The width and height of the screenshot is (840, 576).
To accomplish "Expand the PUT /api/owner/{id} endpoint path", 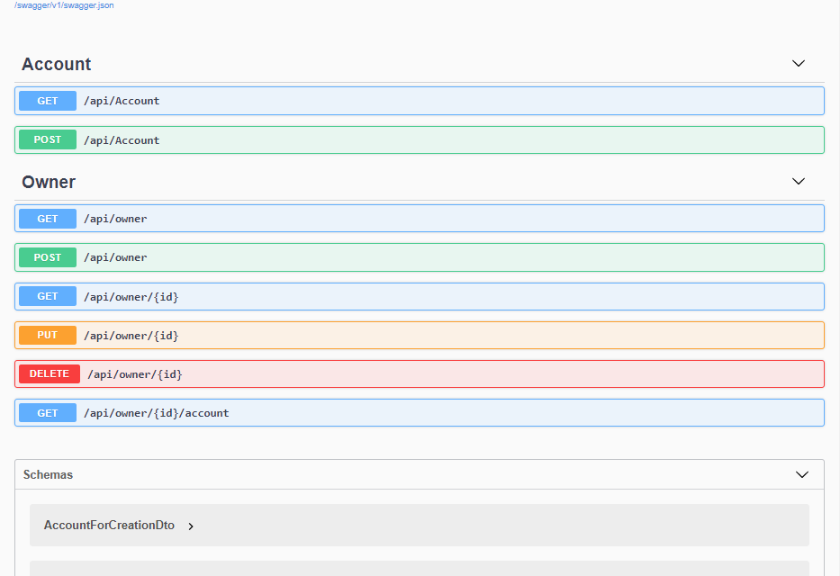I will tap(131, 335).
